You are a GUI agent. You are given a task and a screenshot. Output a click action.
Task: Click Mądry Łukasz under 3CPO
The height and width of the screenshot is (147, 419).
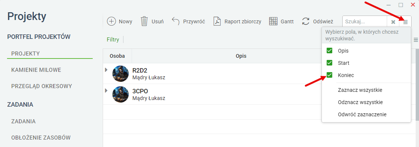pos(149,98)
